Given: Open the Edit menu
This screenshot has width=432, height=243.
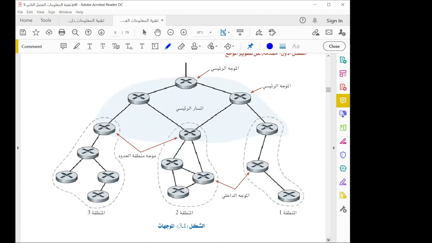Looking at the screenshot, I should tap(30, 12).
